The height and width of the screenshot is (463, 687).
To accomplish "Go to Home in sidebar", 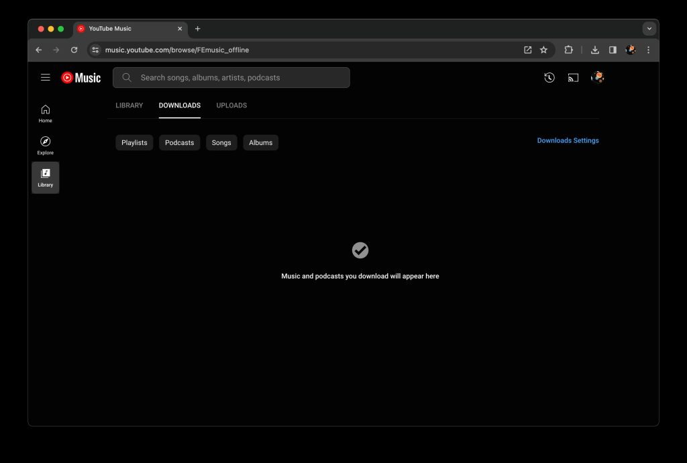I will [46, 113].
